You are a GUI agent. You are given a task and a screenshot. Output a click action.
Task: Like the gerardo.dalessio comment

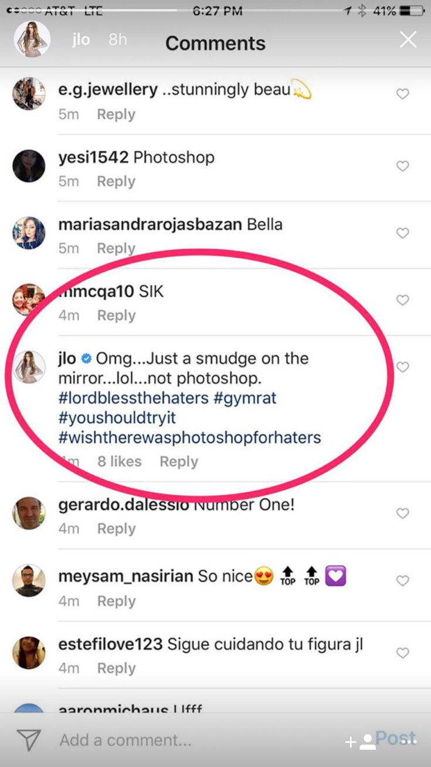point(402,513)
